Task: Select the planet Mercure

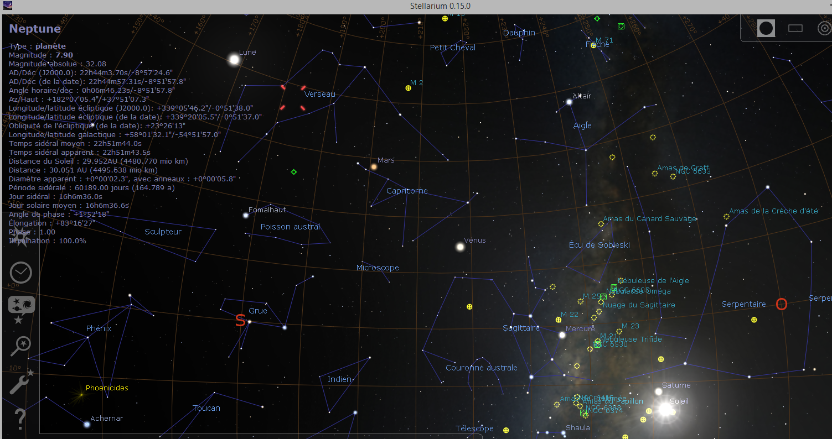Action: 562,335
